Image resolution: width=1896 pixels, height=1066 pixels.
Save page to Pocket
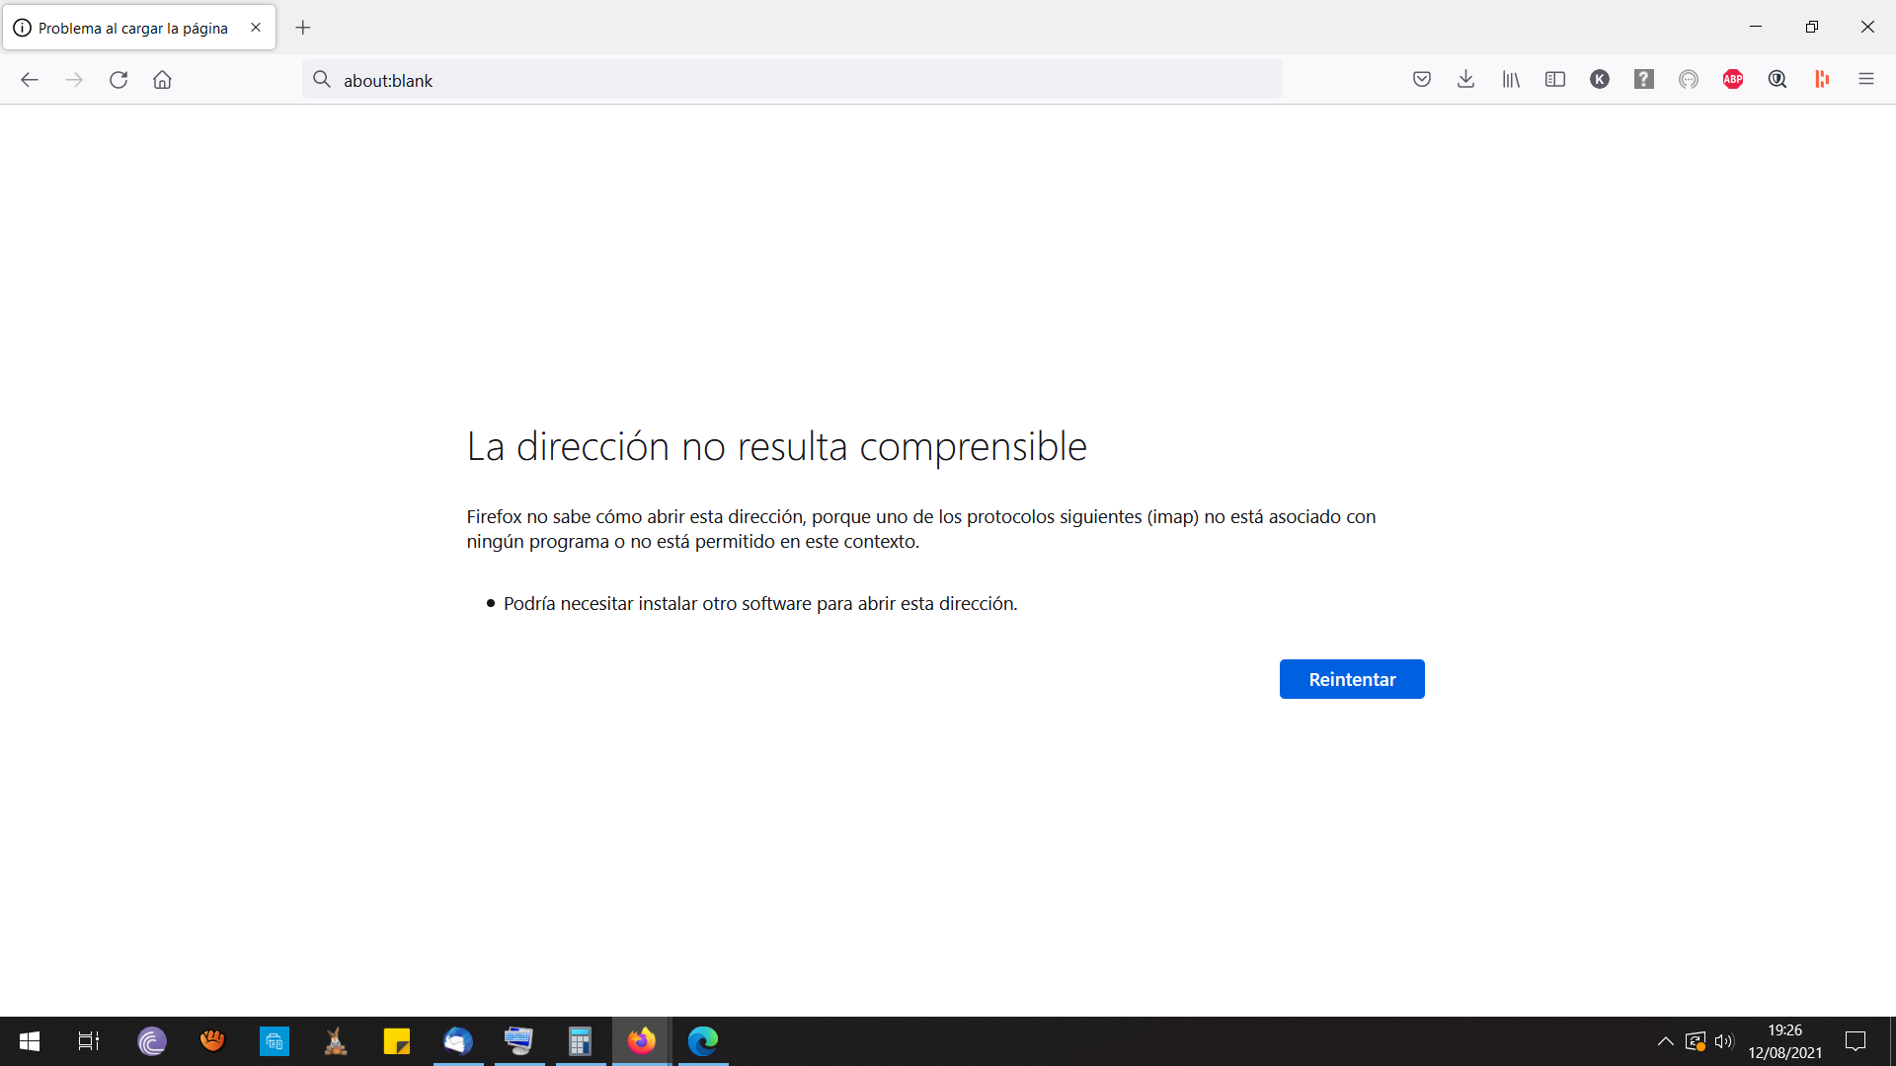pyautogui.click(x=1422, y=80)
